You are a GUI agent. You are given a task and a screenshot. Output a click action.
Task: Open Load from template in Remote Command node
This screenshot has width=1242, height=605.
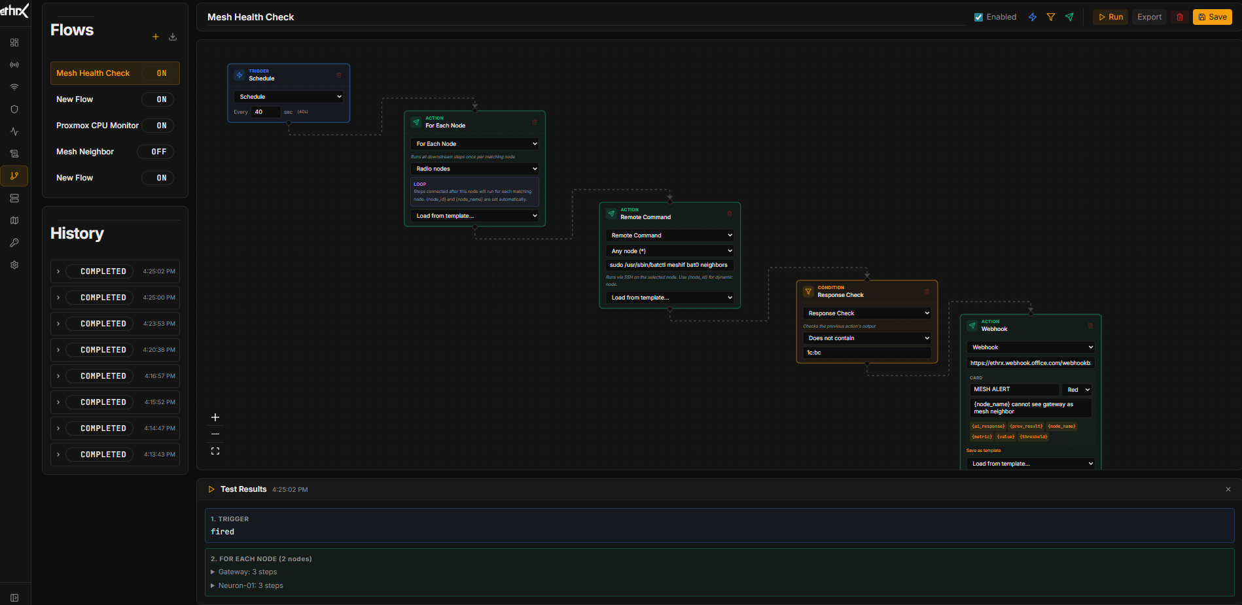[x=670, y=298]
